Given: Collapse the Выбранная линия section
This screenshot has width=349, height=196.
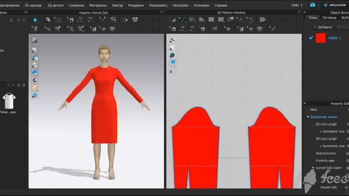Looking at the screenshot, I should pos(308,117).
